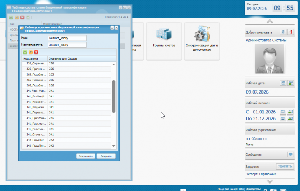This screenshot has width=300, height=191.
Task: Open messages via the speech bubble icon
Action: 291,154
